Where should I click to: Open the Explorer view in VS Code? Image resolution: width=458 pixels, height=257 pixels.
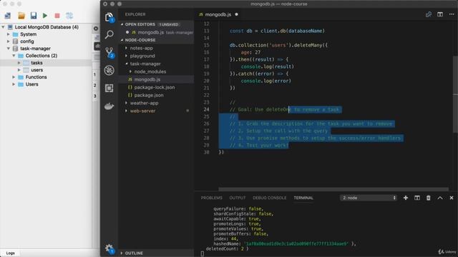click(109, 17)
